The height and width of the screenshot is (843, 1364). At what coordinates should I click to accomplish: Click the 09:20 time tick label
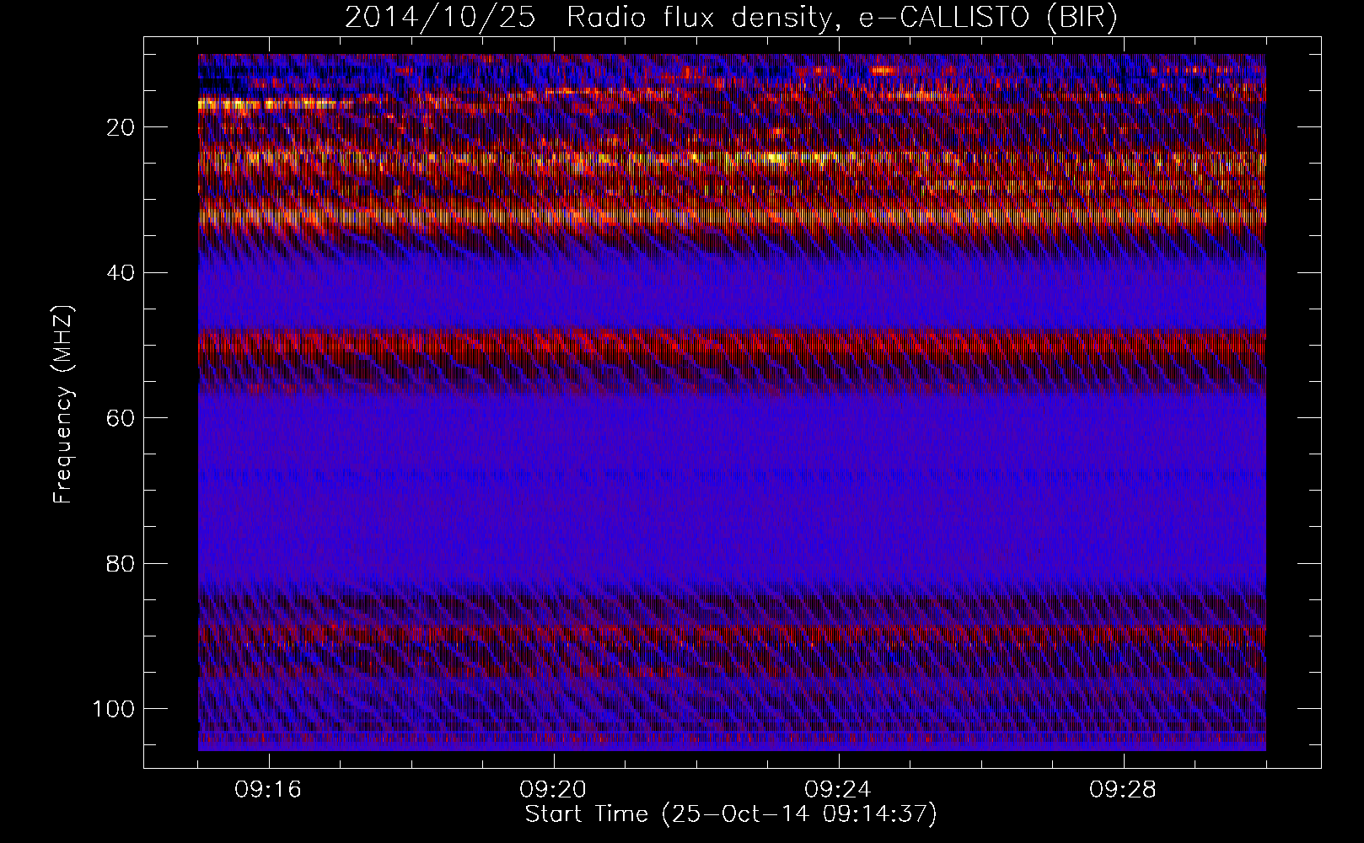553,790
